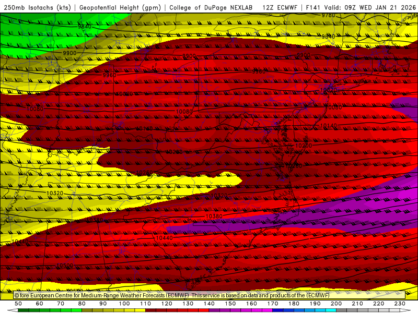The height and width of the screenshot is (313, 418).
Task: Click the '12Z ECMWF' model run label
Action: (x=280, y=7)
